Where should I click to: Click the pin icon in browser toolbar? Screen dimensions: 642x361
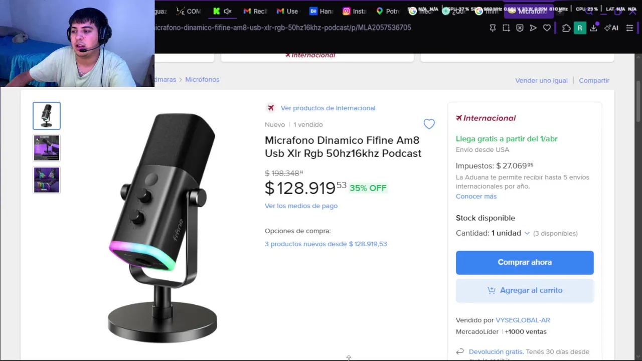(x=493, y=28)
